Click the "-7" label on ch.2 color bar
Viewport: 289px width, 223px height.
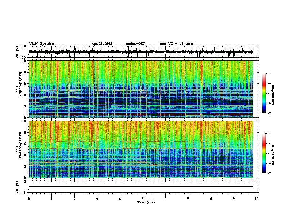(269, 173)
